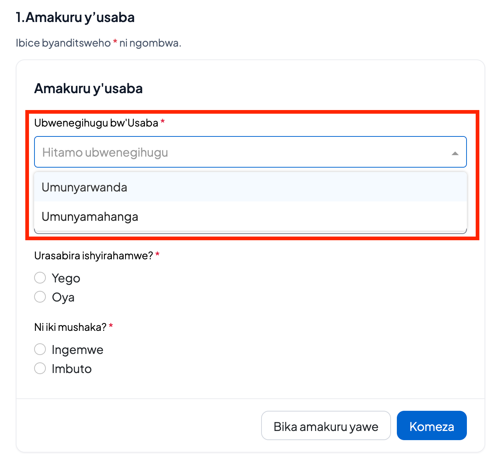Select the Oya radio button
This screenshot has height=457, width=501.
coord(40,296)
